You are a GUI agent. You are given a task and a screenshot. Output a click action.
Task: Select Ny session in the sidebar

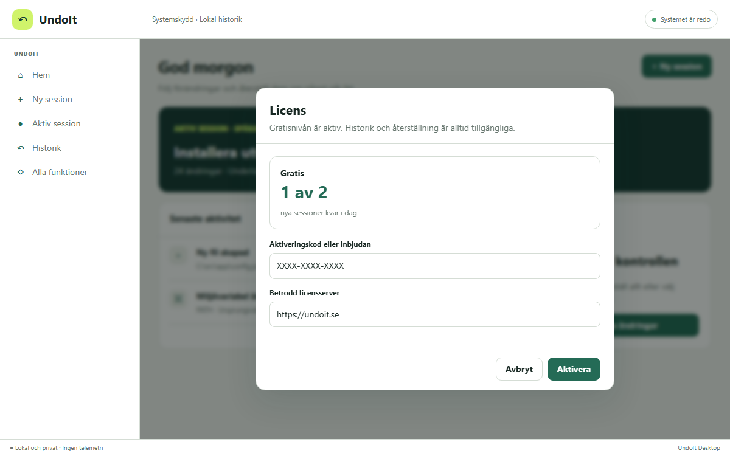click(x=69, y=100)
